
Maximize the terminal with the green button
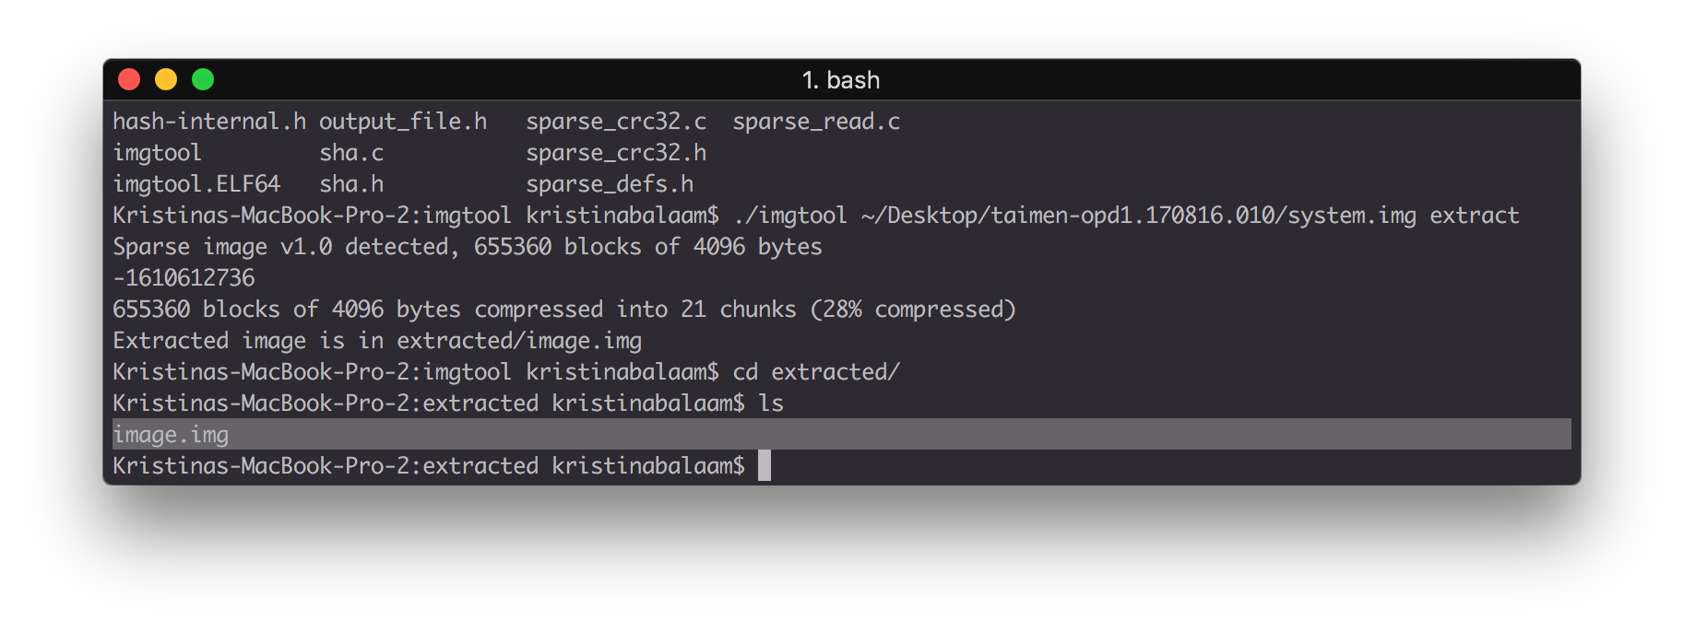[x=203, y=80]
